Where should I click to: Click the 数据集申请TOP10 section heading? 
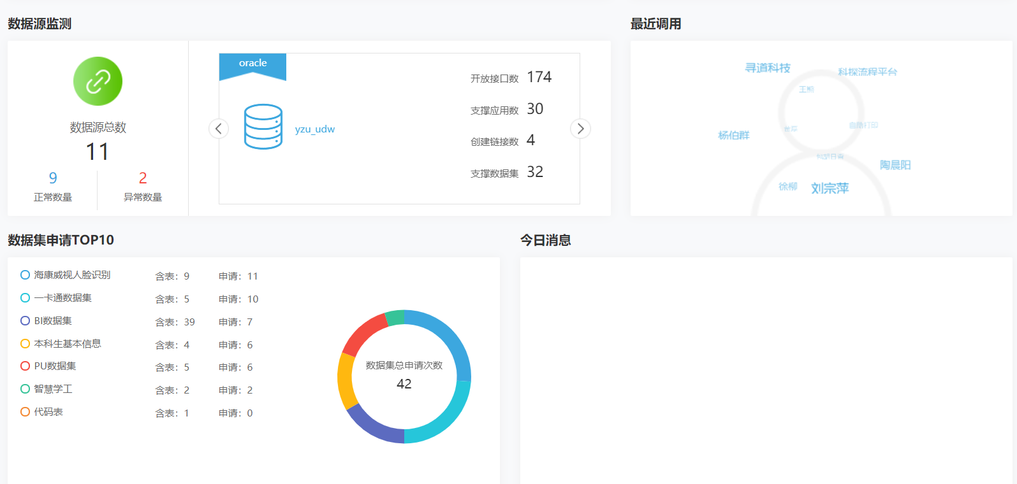coord(61,240)
